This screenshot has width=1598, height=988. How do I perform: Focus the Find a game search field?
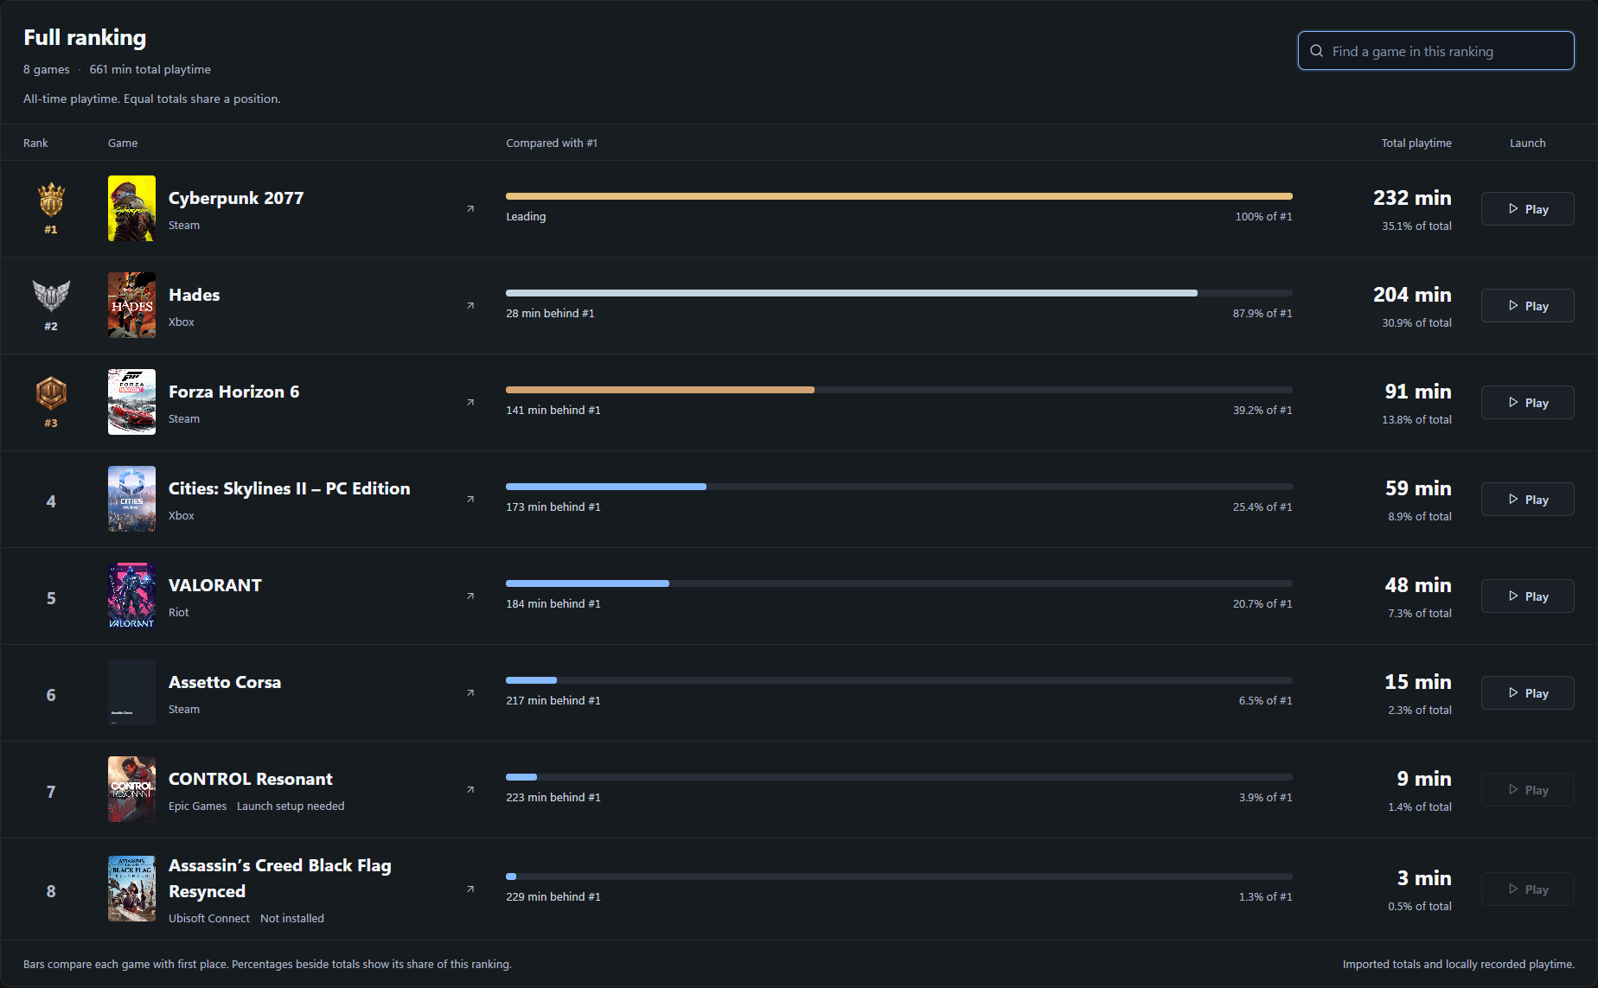coord(1435,51)
